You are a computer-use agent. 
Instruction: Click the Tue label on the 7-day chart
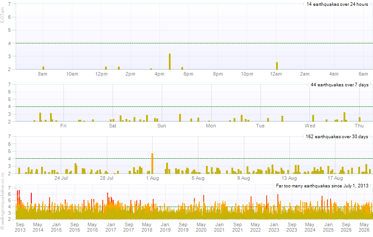pyautogui.click(x=260, y=126)
